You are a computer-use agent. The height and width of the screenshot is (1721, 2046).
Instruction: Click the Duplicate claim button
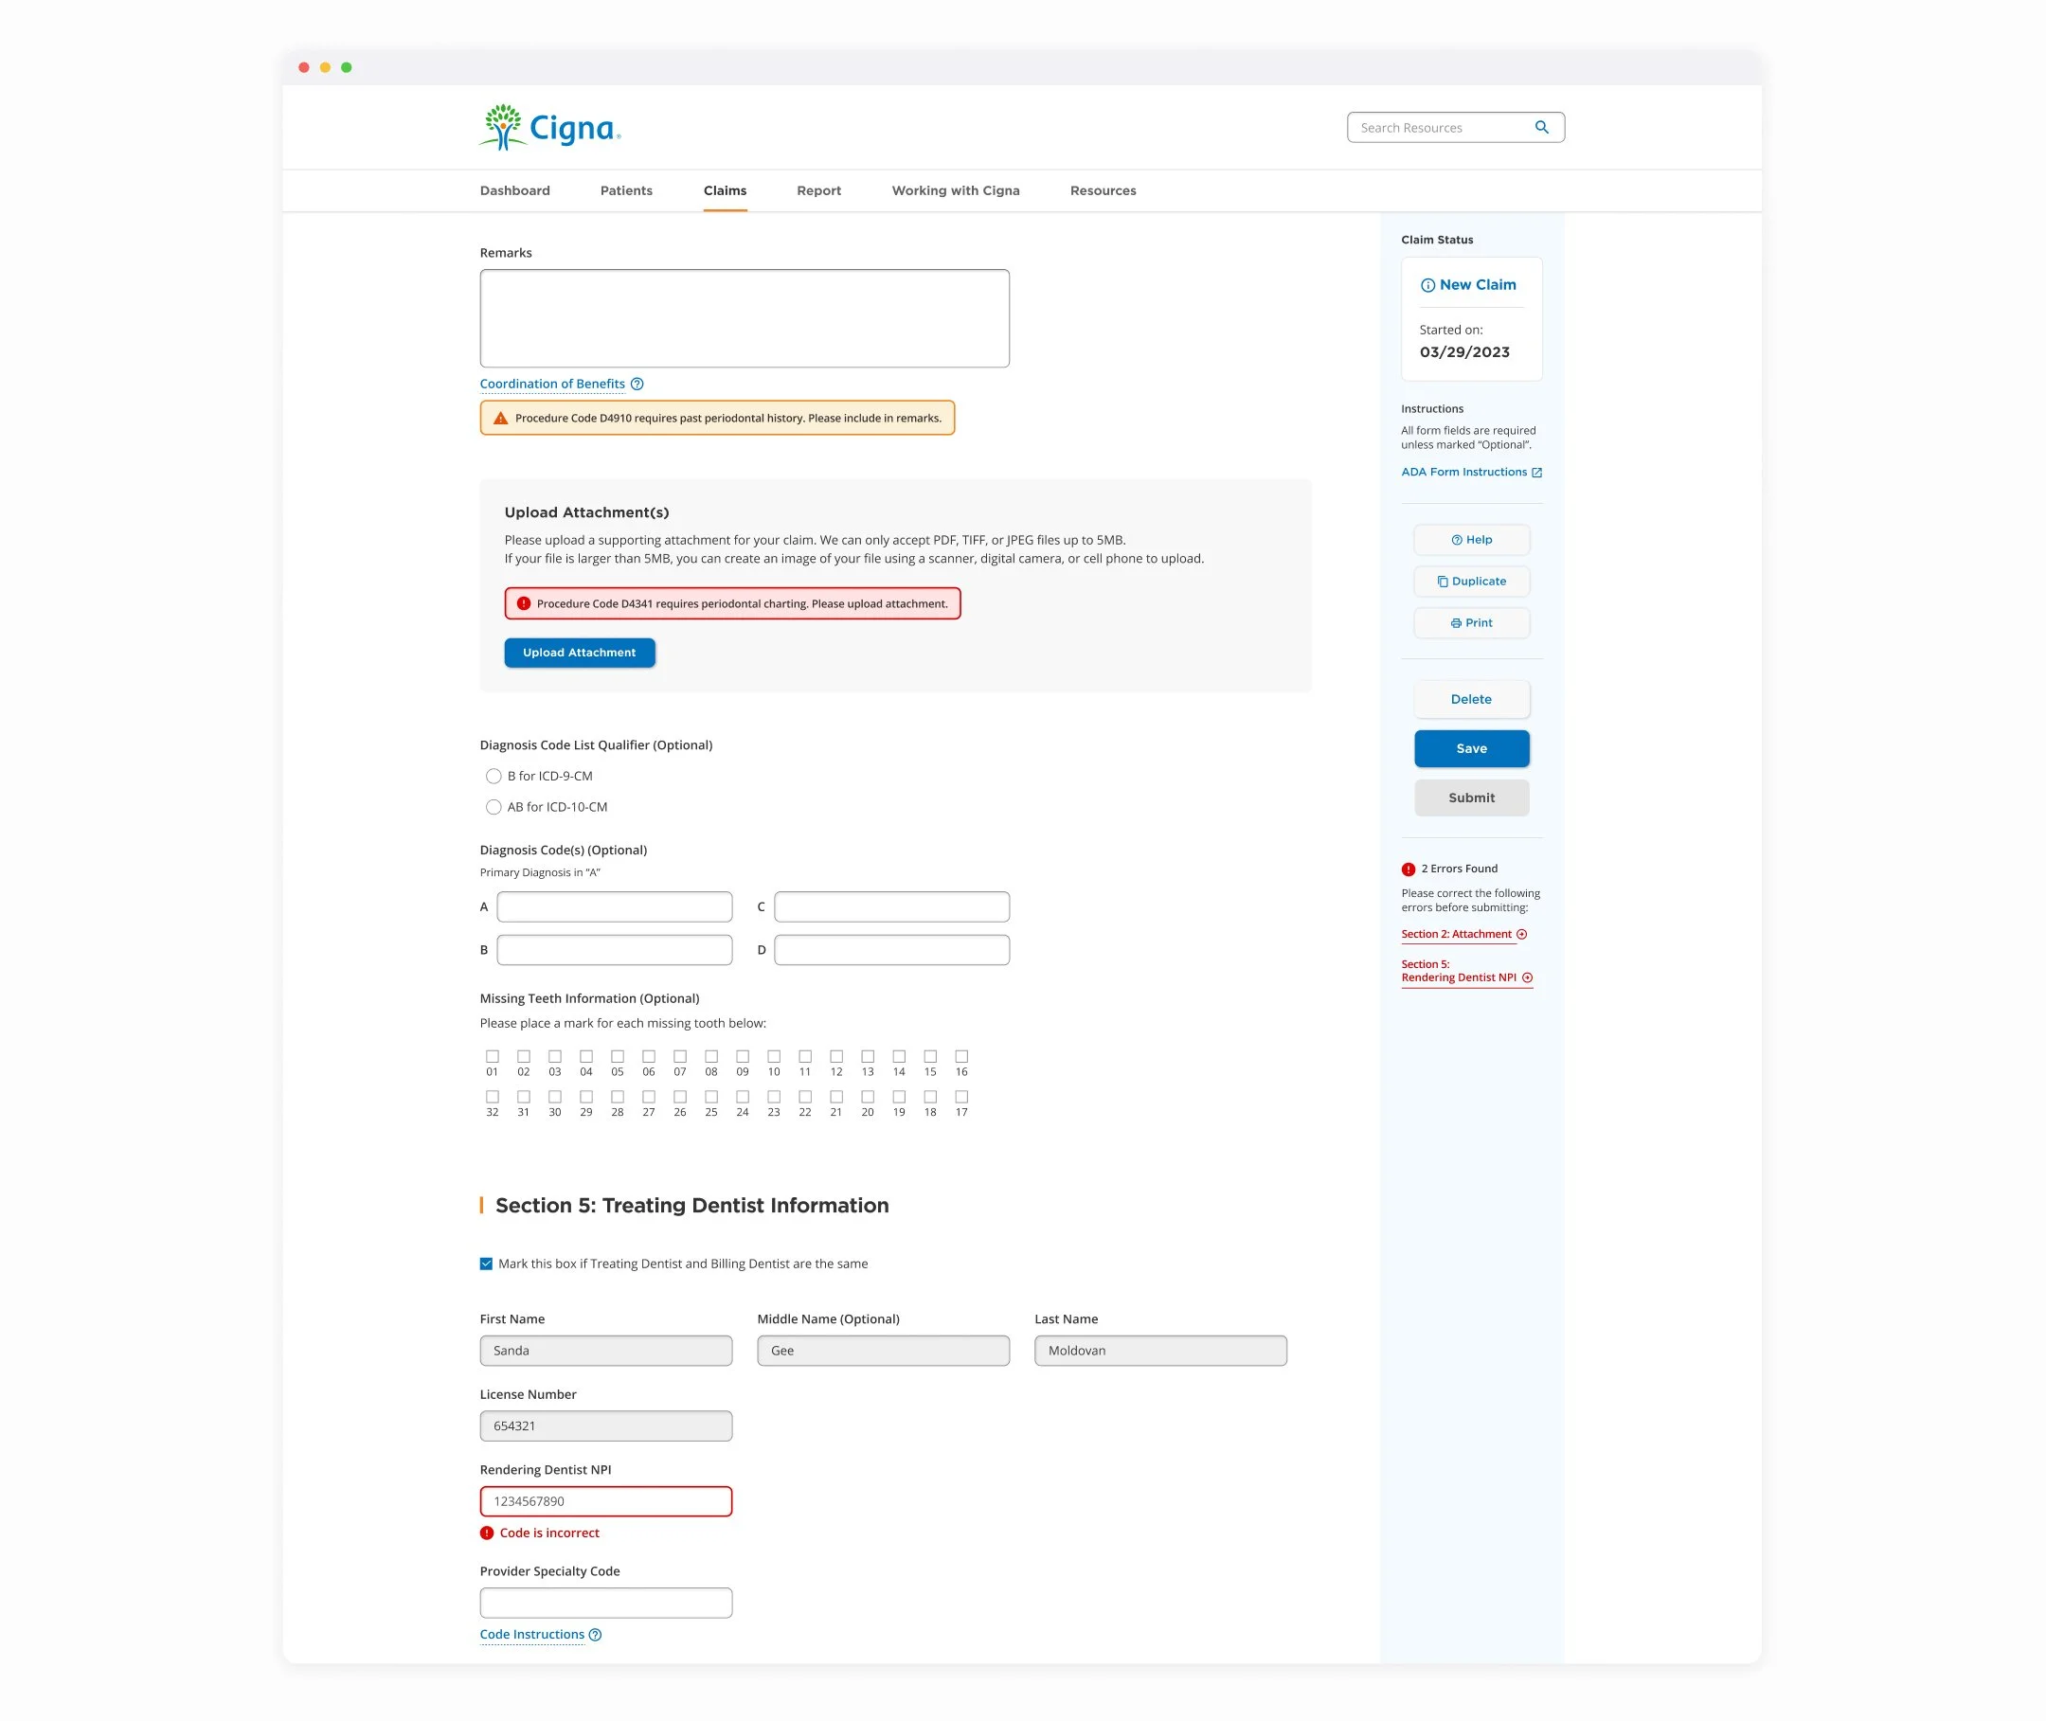(x=1471, y=582)
